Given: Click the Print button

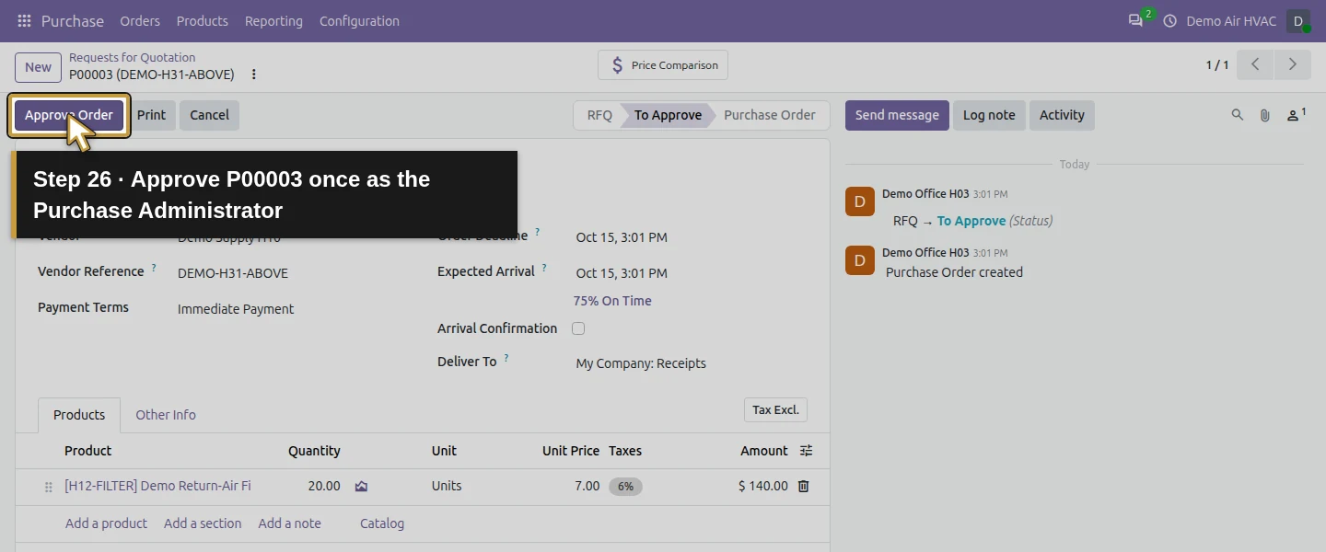Looking at the screenshot, I should 151,115.
